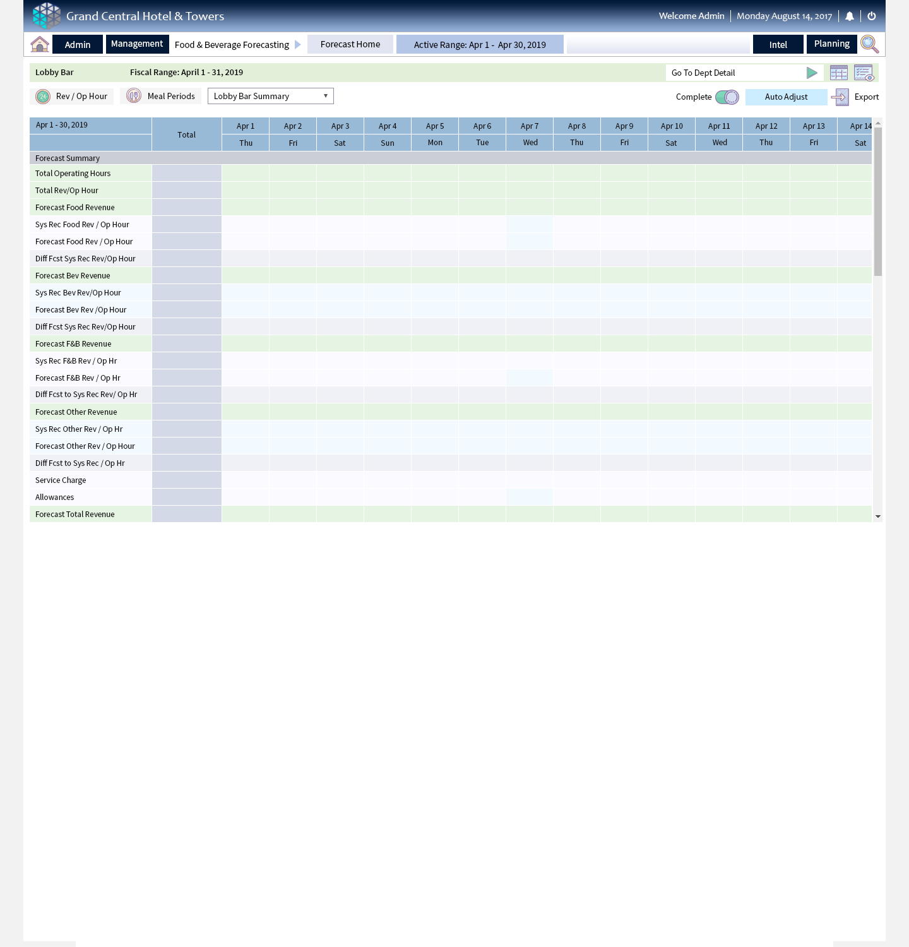The image size is (909, 947).
Task: Click the grid view icon beside Go To Dept Detail
Action: [839, 73]
